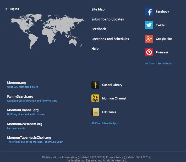Visit FamilySearch.org link
186x162 pixels.
point(20,97)
